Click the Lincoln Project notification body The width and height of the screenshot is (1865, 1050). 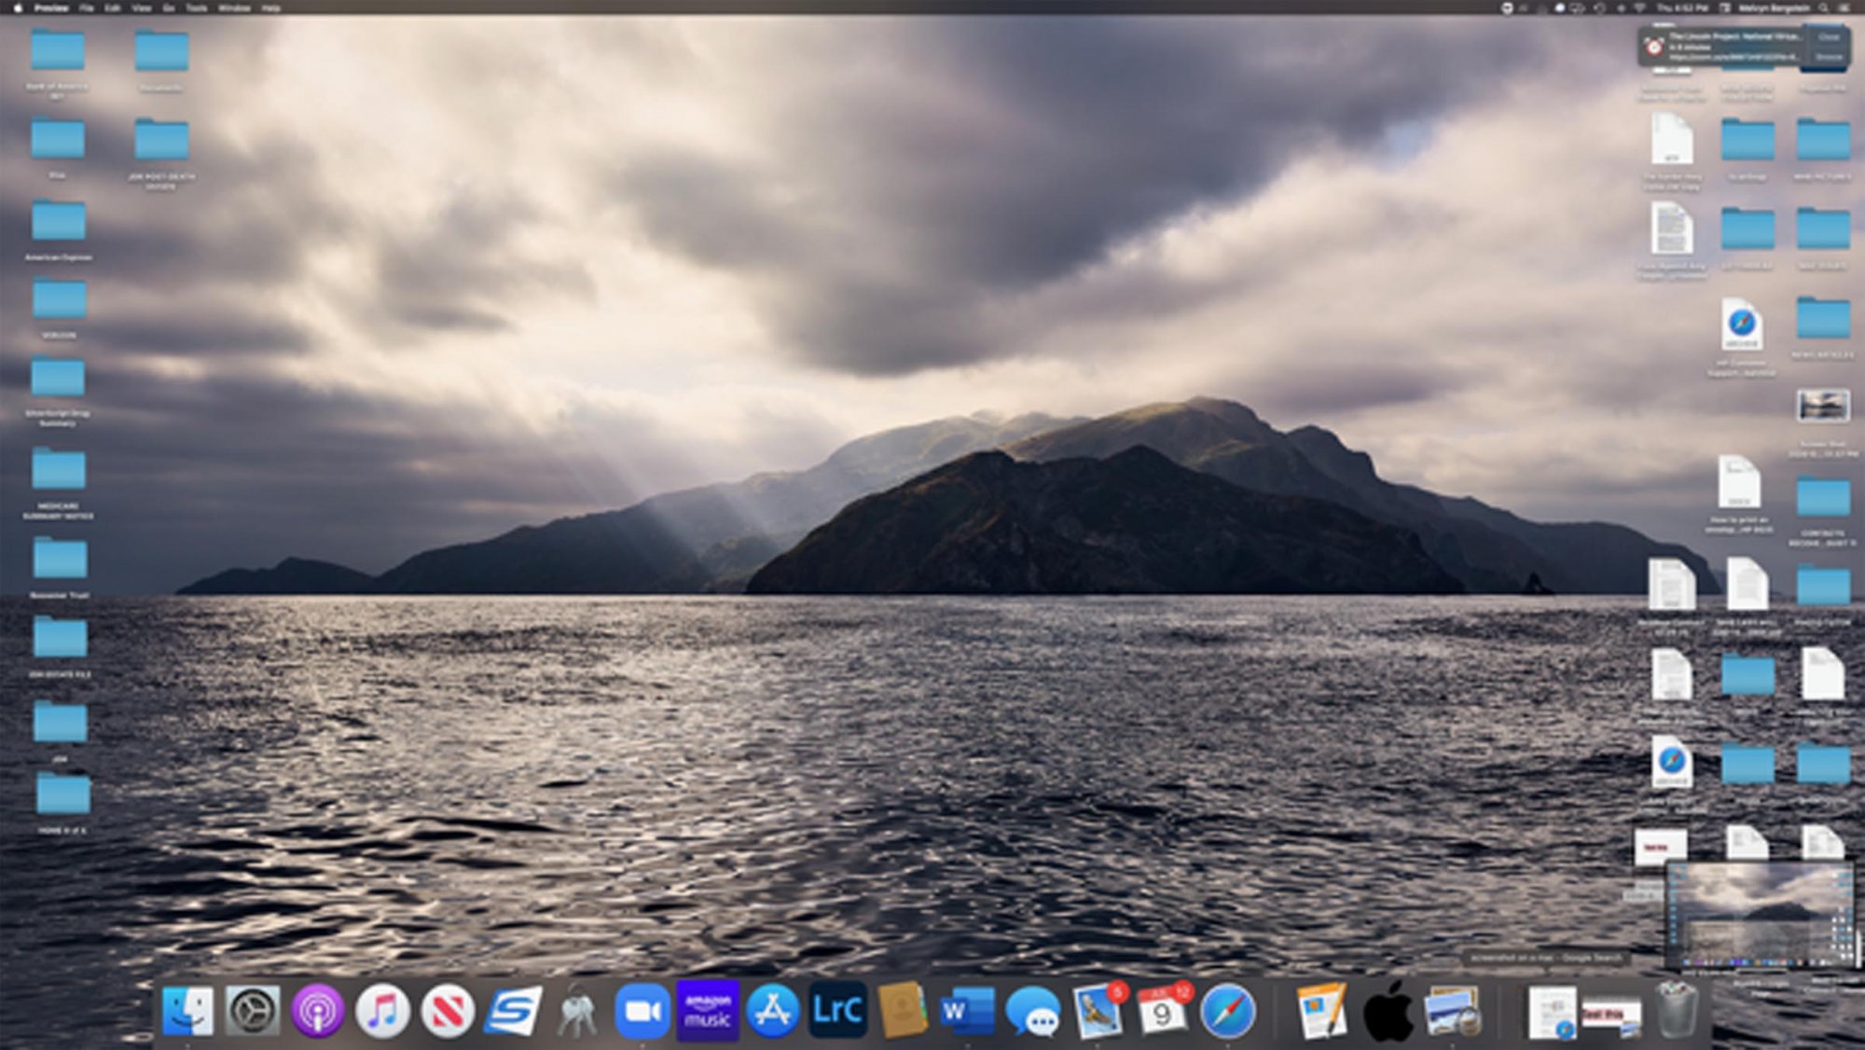pos(1723,47)
